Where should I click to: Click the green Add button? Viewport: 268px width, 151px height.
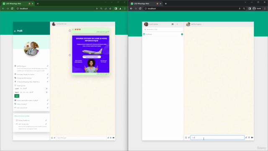click(x=17, y=96)
